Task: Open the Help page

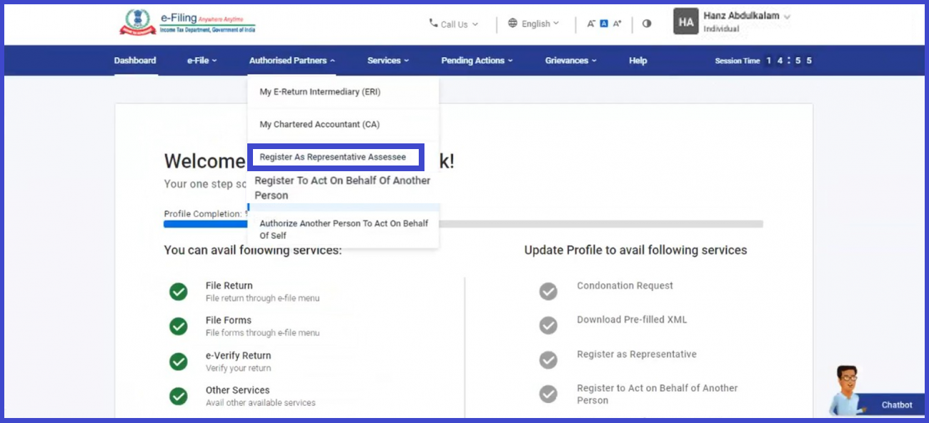Action: click(x=637, y=61)
